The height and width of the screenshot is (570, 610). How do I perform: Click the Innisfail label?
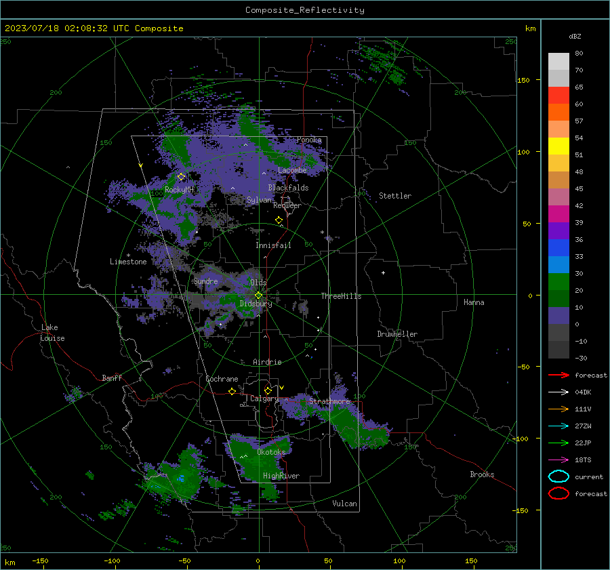[x=273, y=245]
